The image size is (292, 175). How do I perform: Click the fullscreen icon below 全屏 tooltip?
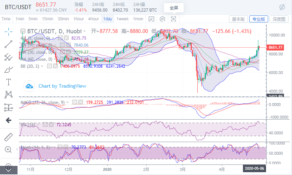coord(174,19)
